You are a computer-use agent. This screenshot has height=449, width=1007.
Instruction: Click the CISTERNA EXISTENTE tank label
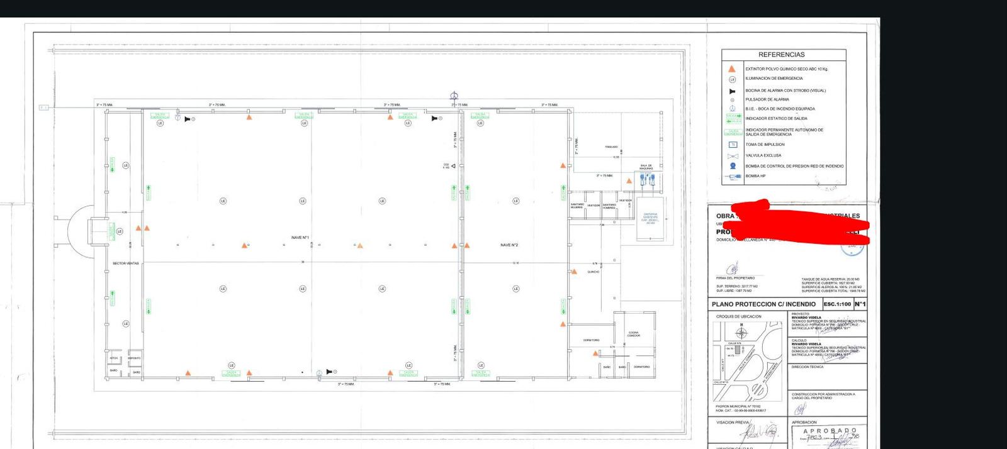pyautogui.click(x=650, y=218)
